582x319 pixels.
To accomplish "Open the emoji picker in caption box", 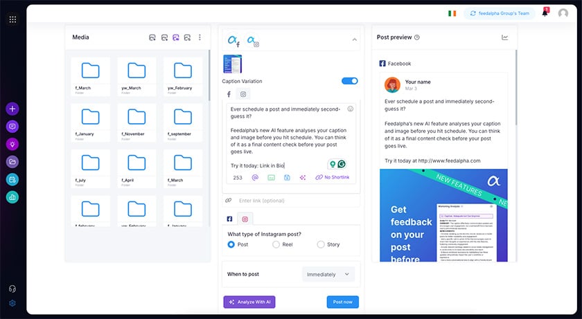I will click(x=350, y=109).
